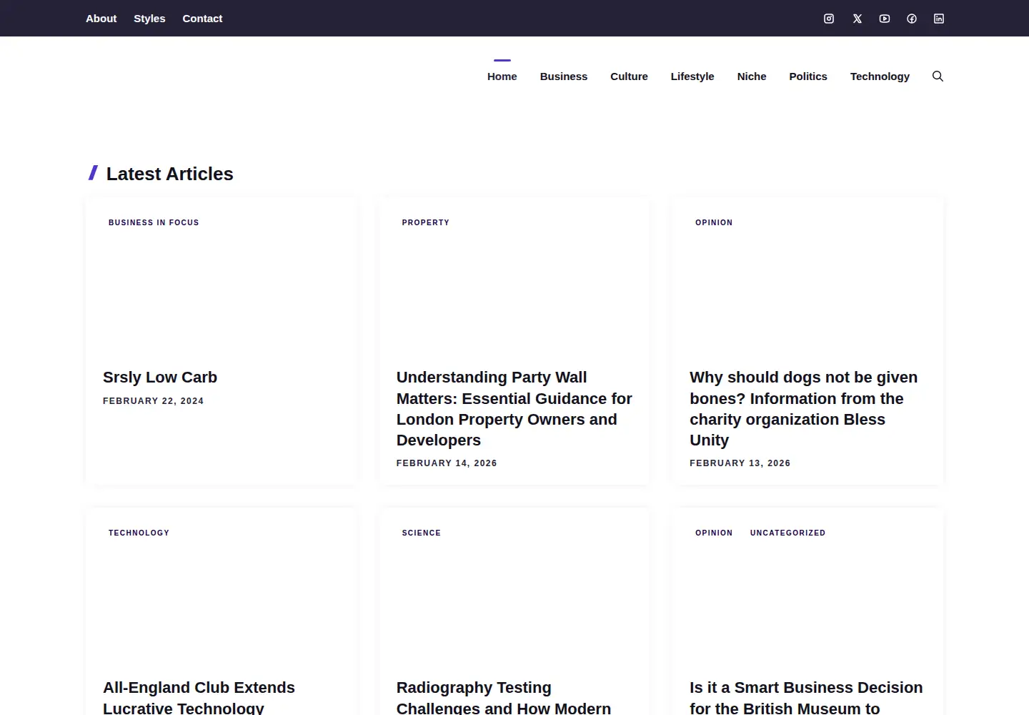Open the Science category tag

422,533
